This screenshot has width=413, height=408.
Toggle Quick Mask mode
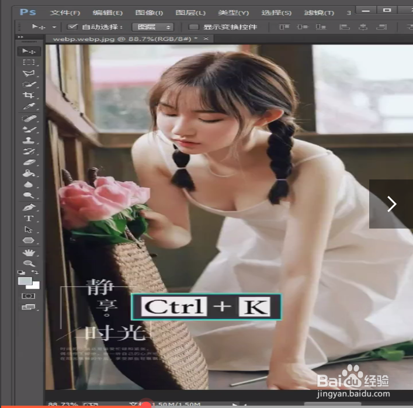(29, 296)
